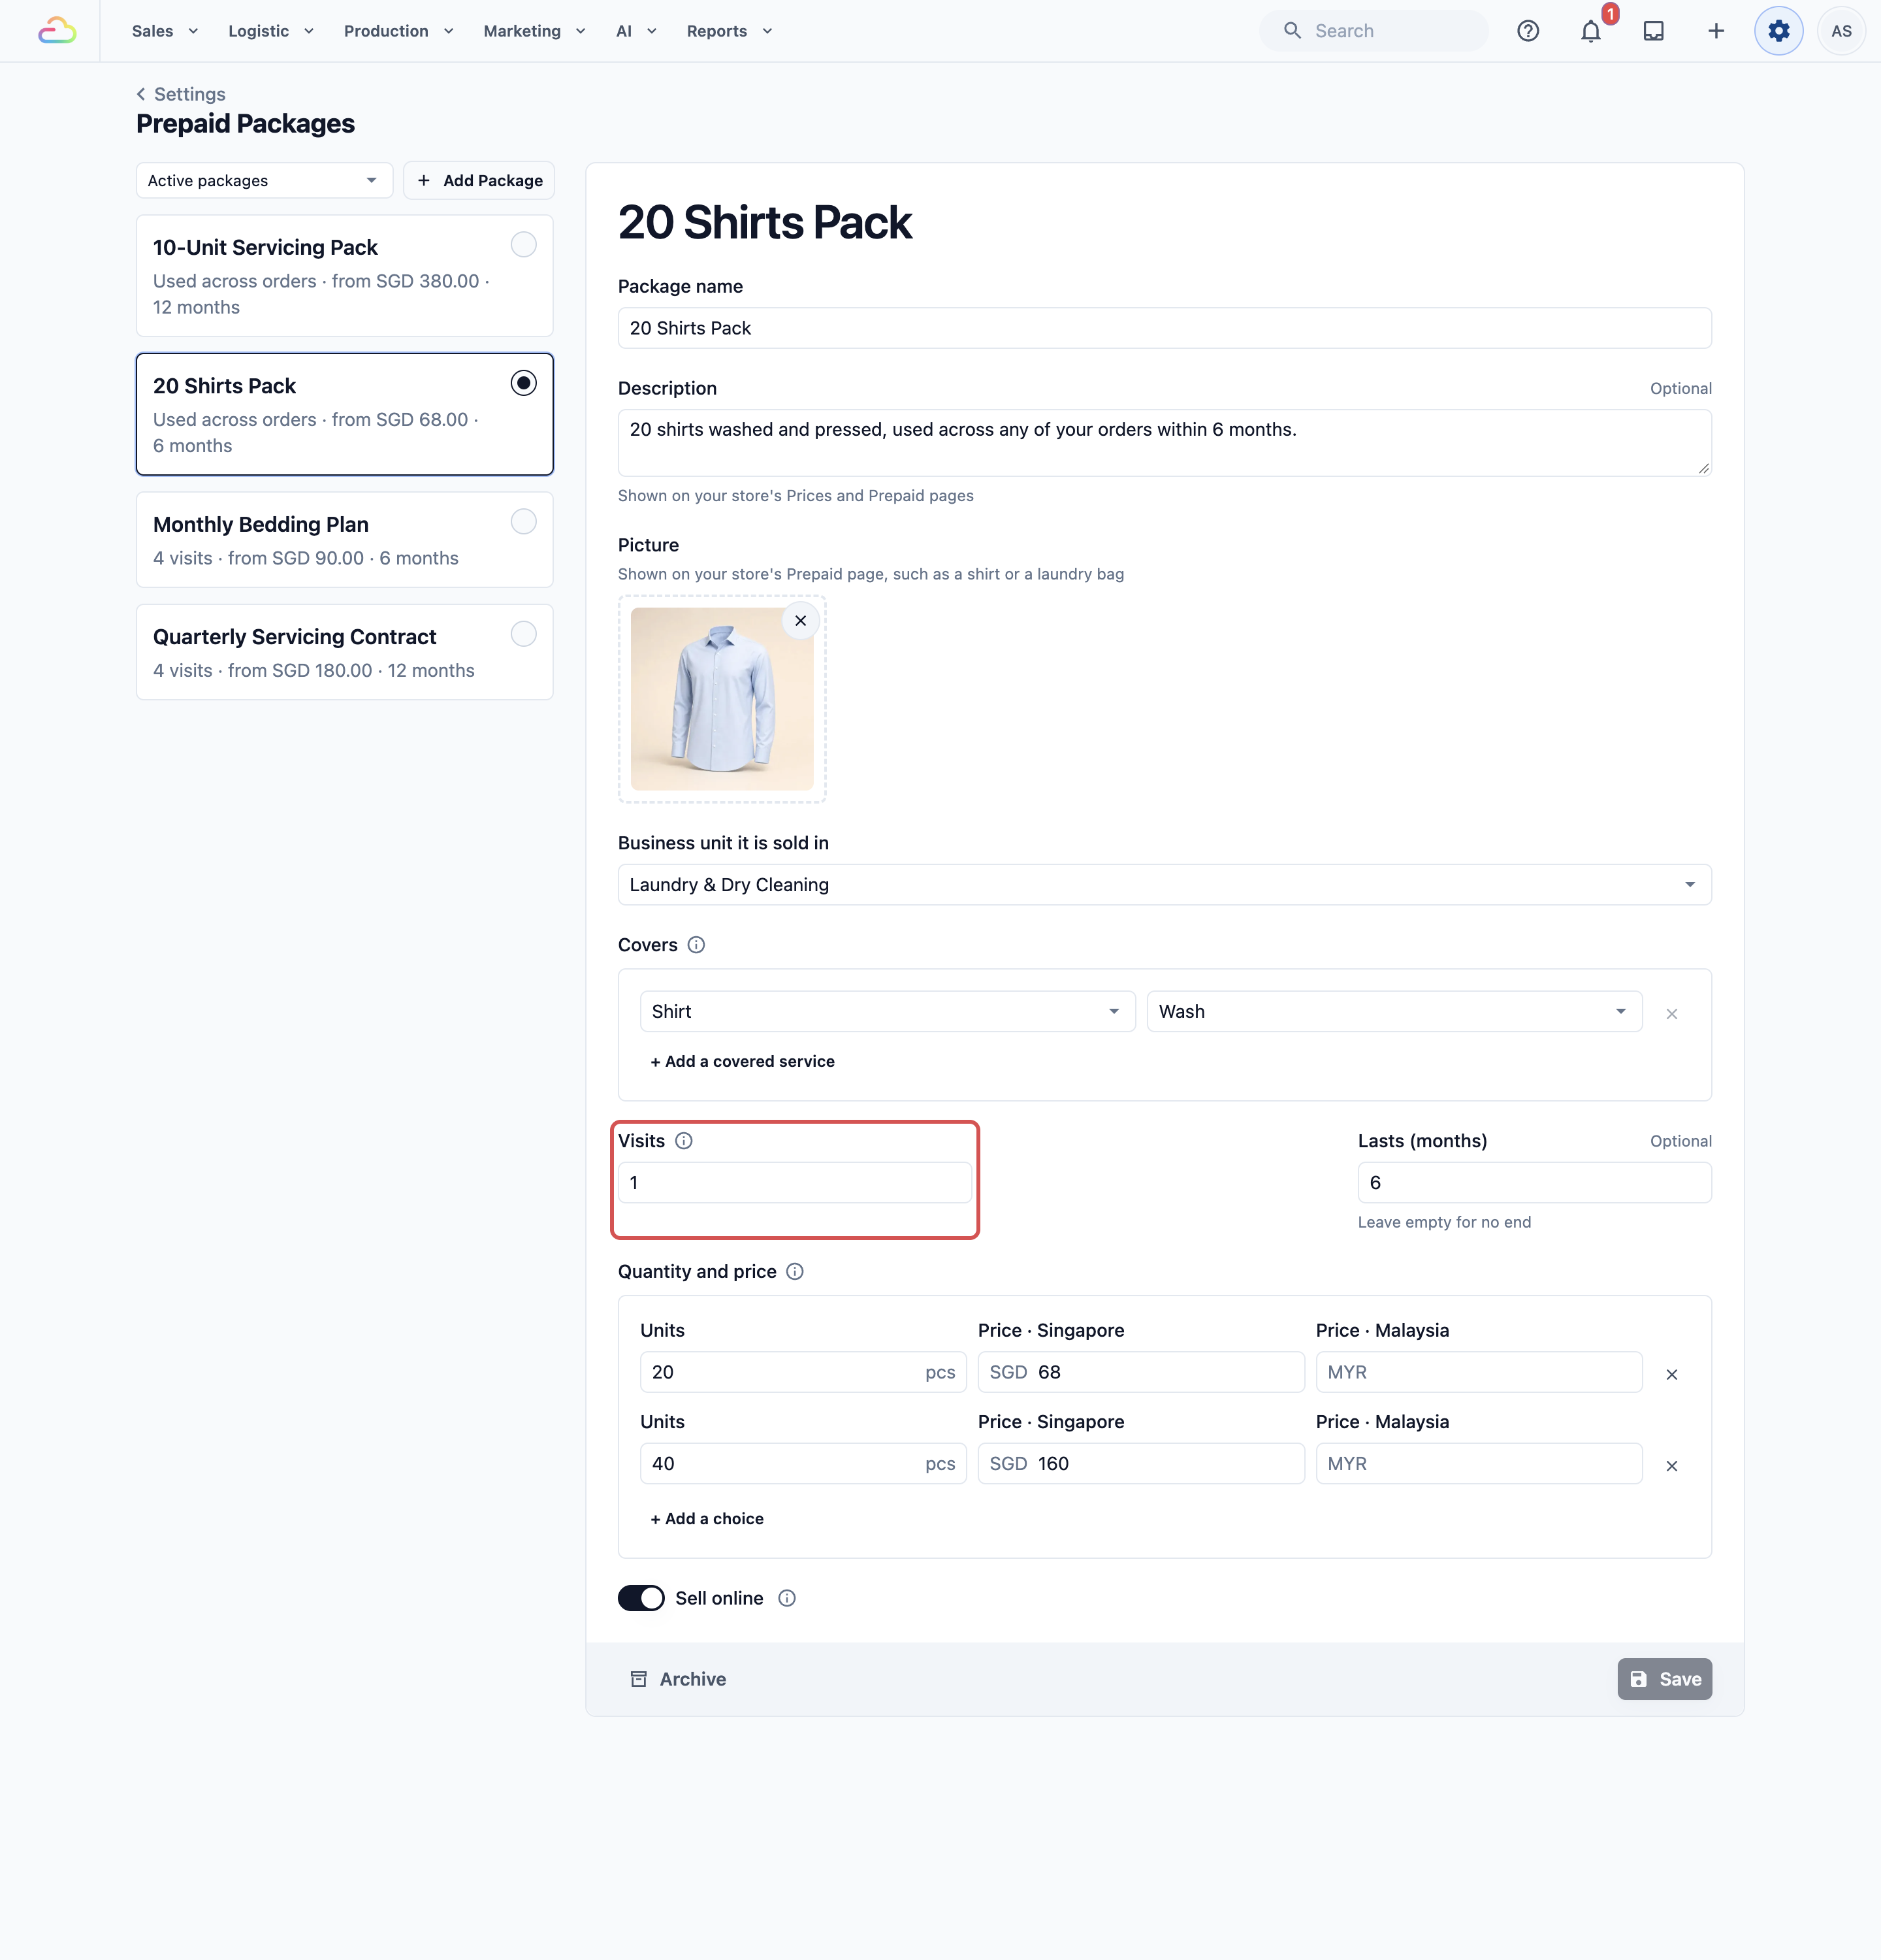Click the Package name input field
This screenshot has height=1960, width=1881.
point(1165,328)
